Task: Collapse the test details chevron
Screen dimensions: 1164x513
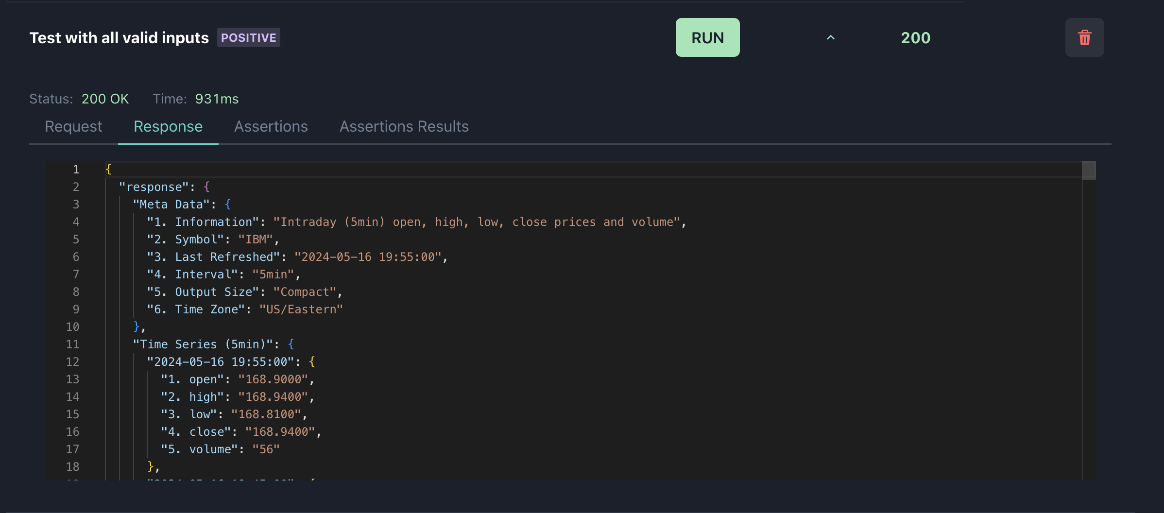Action: pos(831,38)
